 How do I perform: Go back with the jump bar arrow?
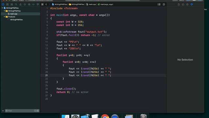(46, 4)
